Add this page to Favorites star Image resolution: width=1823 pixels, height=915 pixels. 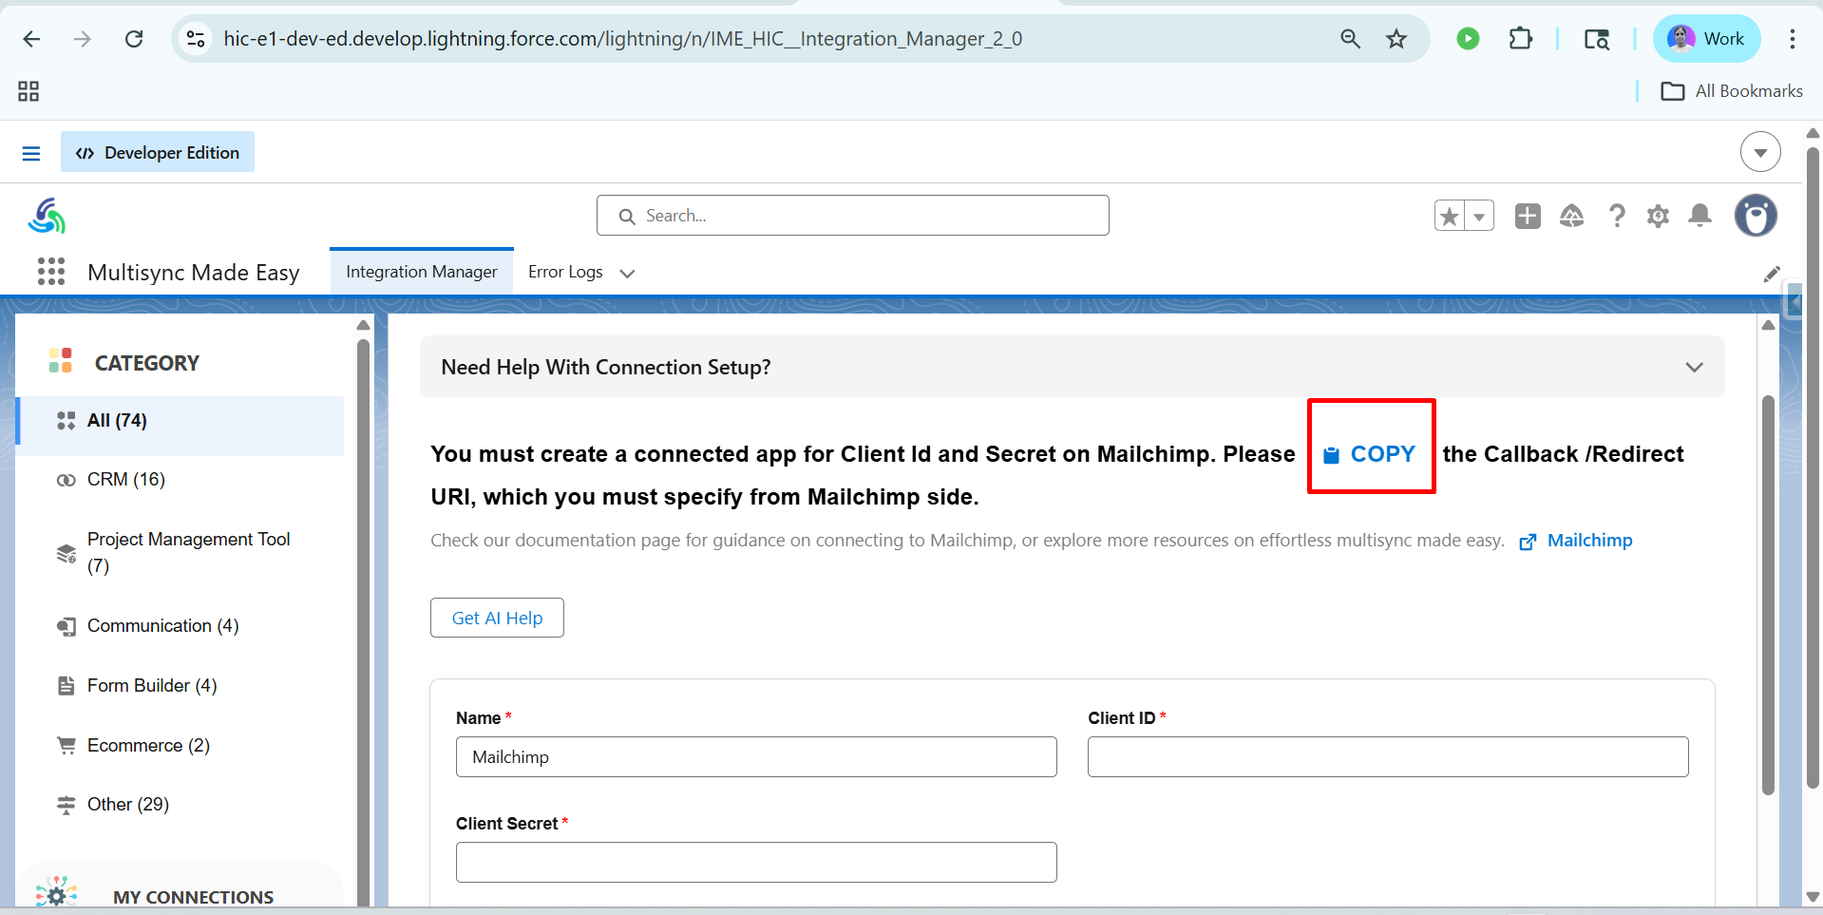click(1450, 216)
